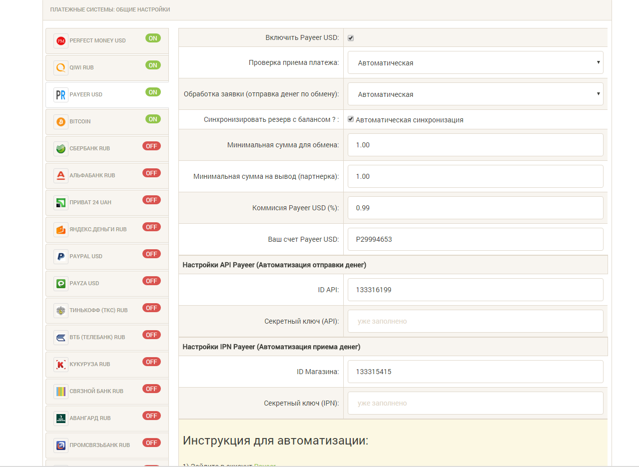The width and height of the screenshot is (639, 467).
Task: Select the Сбербанк RUB menu item
Action: click(x=107, y=149)
